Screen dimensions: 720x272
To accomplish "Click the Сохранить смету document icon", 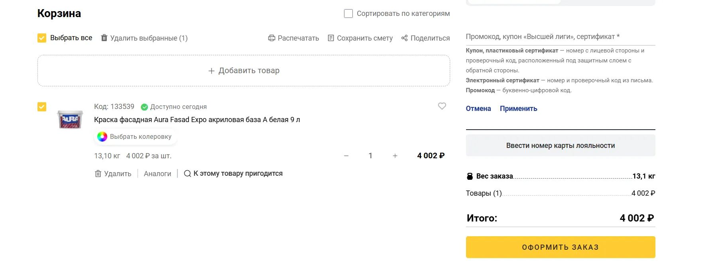I will [330, 38].
